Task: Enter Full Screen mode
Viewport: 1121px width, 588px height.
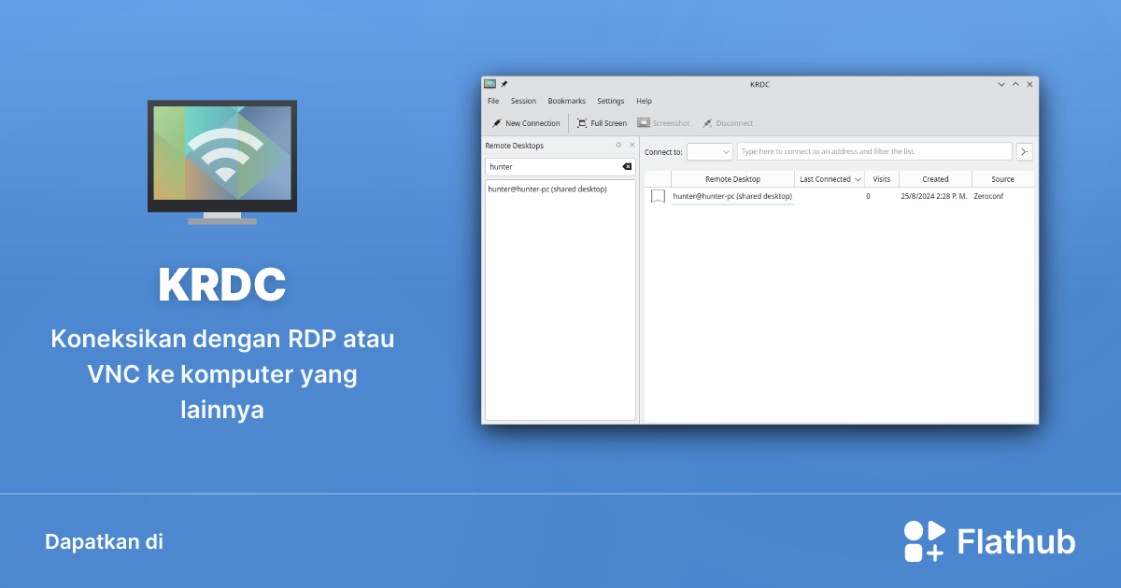Action: point(603,123)
